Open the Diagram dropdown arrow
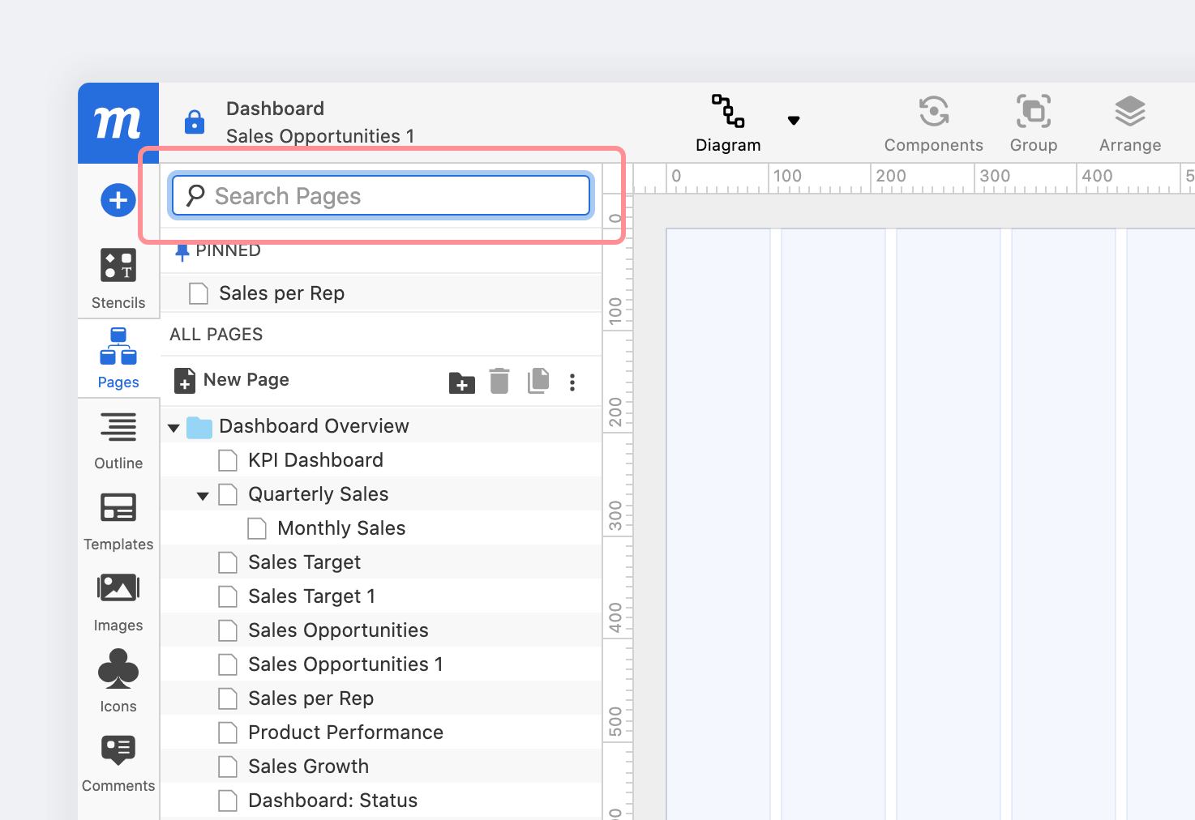Screen dimensions: 1195x820 tap(794, 120)
